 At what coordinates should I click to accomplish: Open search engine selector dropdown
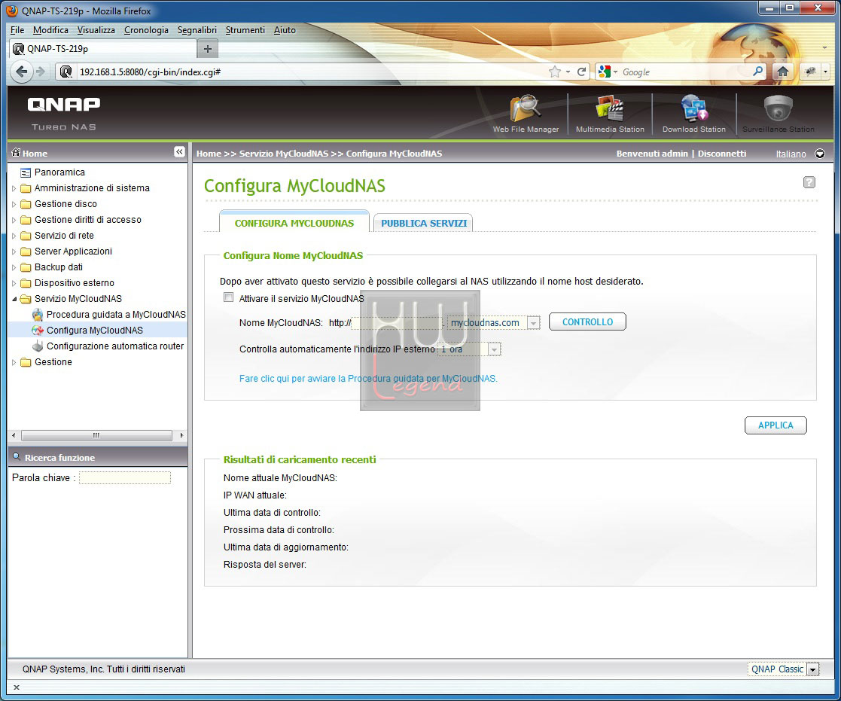tap(608, 72)
